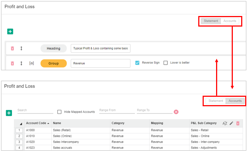Delete the Revenue Group row using its trash icon
Viewport: 247px width, 151px height.
(x=12, y=63)
